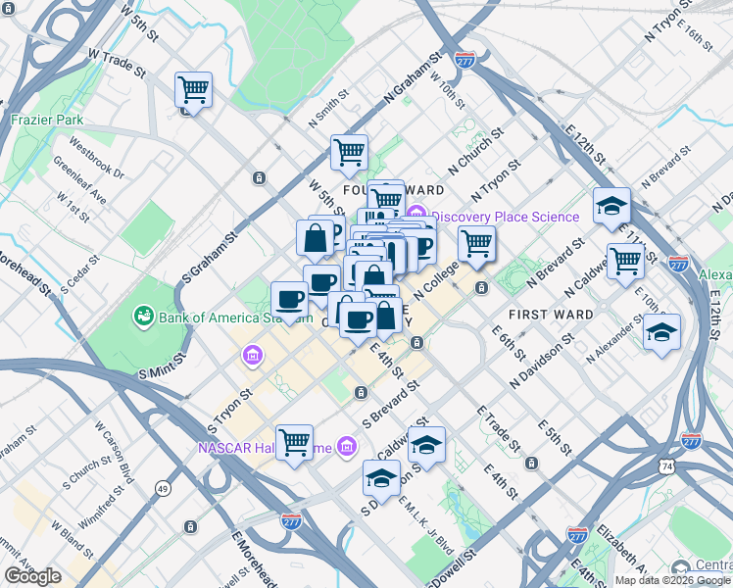The width and height of the screenshot is (733, 588).
Task: Select the shopping cart marker under Discovery Place Science
Action: (477, 245)
